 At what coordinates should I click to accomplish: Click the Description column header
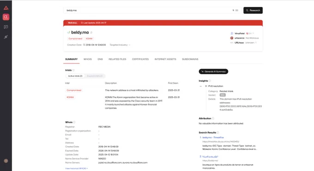coord(111,83)
